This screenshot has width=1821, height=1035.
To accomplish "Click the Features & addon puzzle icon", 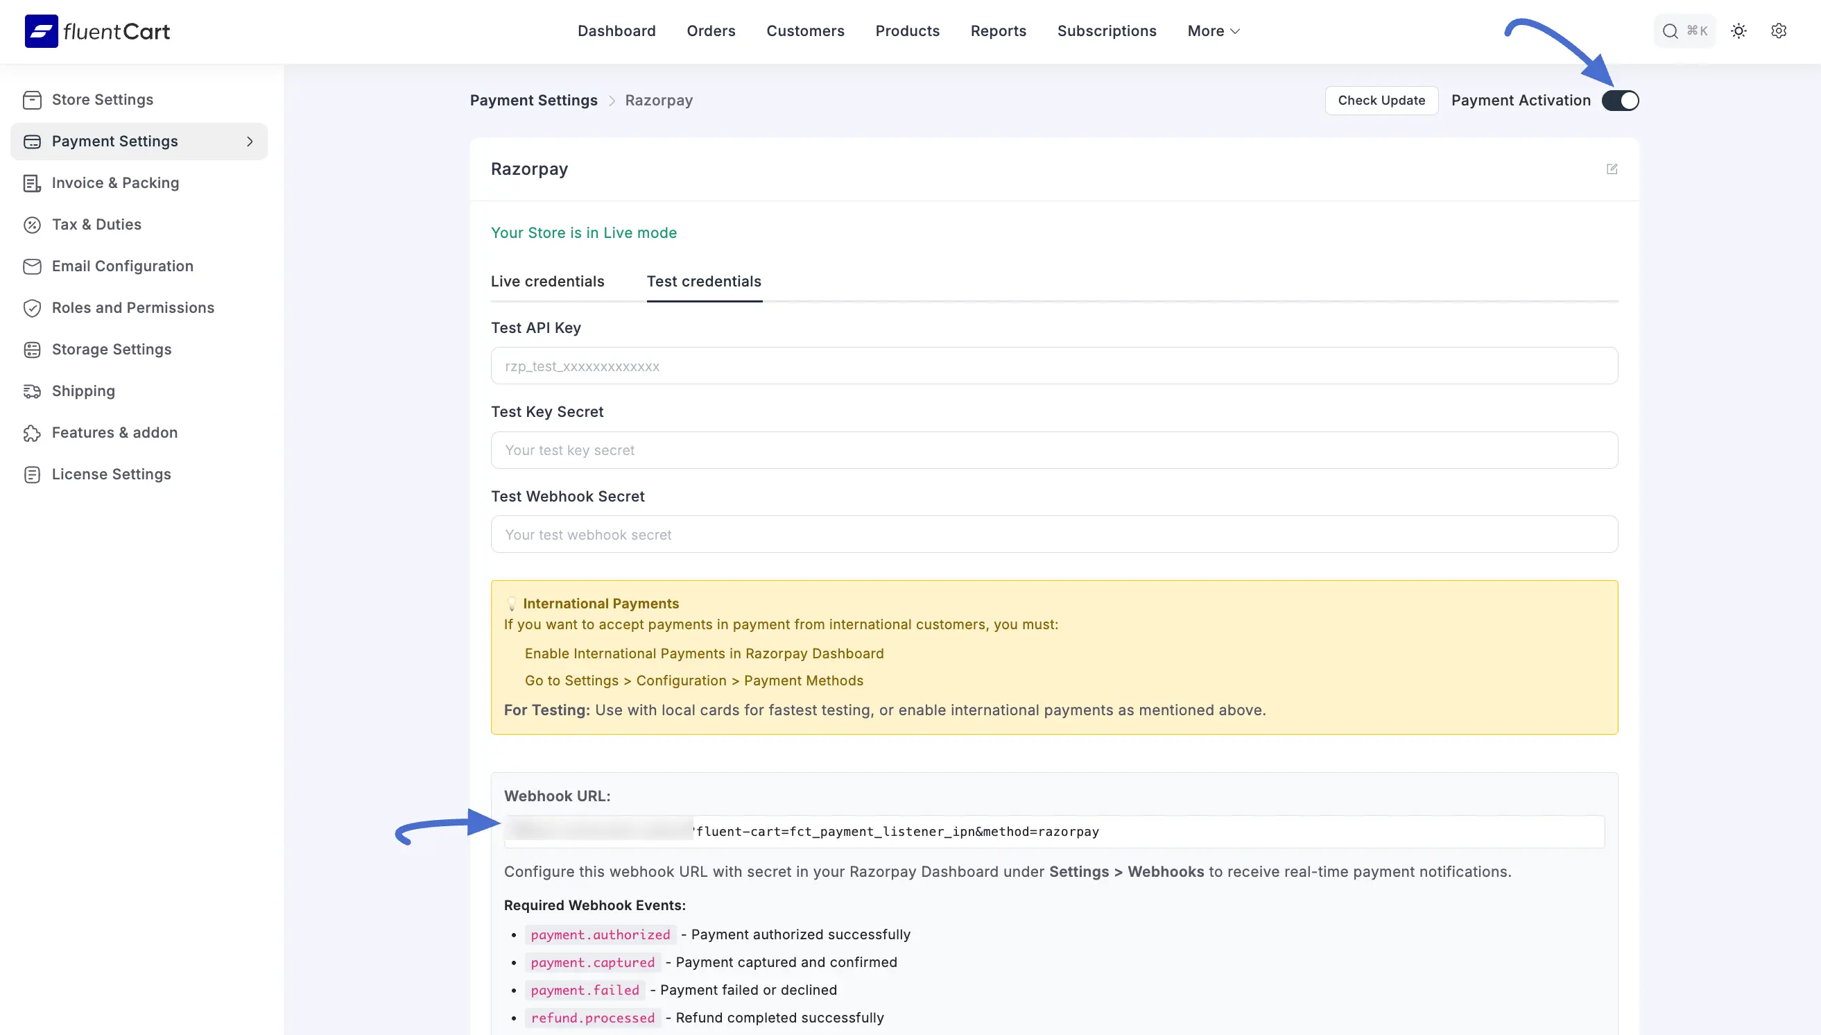I will coord(33,432).
